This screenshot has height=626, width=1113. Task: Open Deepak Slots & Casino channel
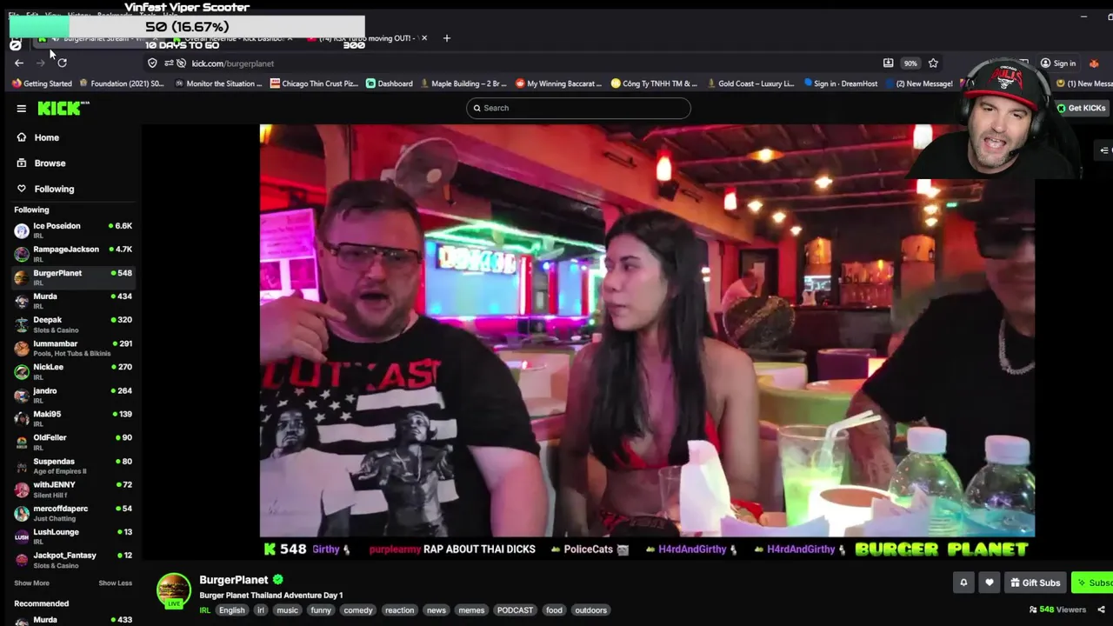73,323
